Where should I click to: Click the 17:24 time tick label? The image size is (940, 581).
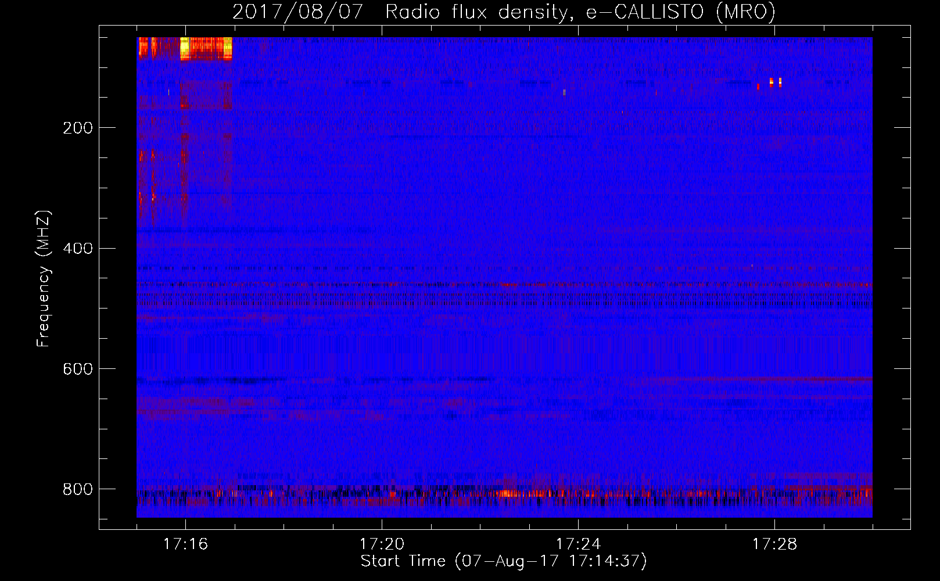click(x=578, y=544)
